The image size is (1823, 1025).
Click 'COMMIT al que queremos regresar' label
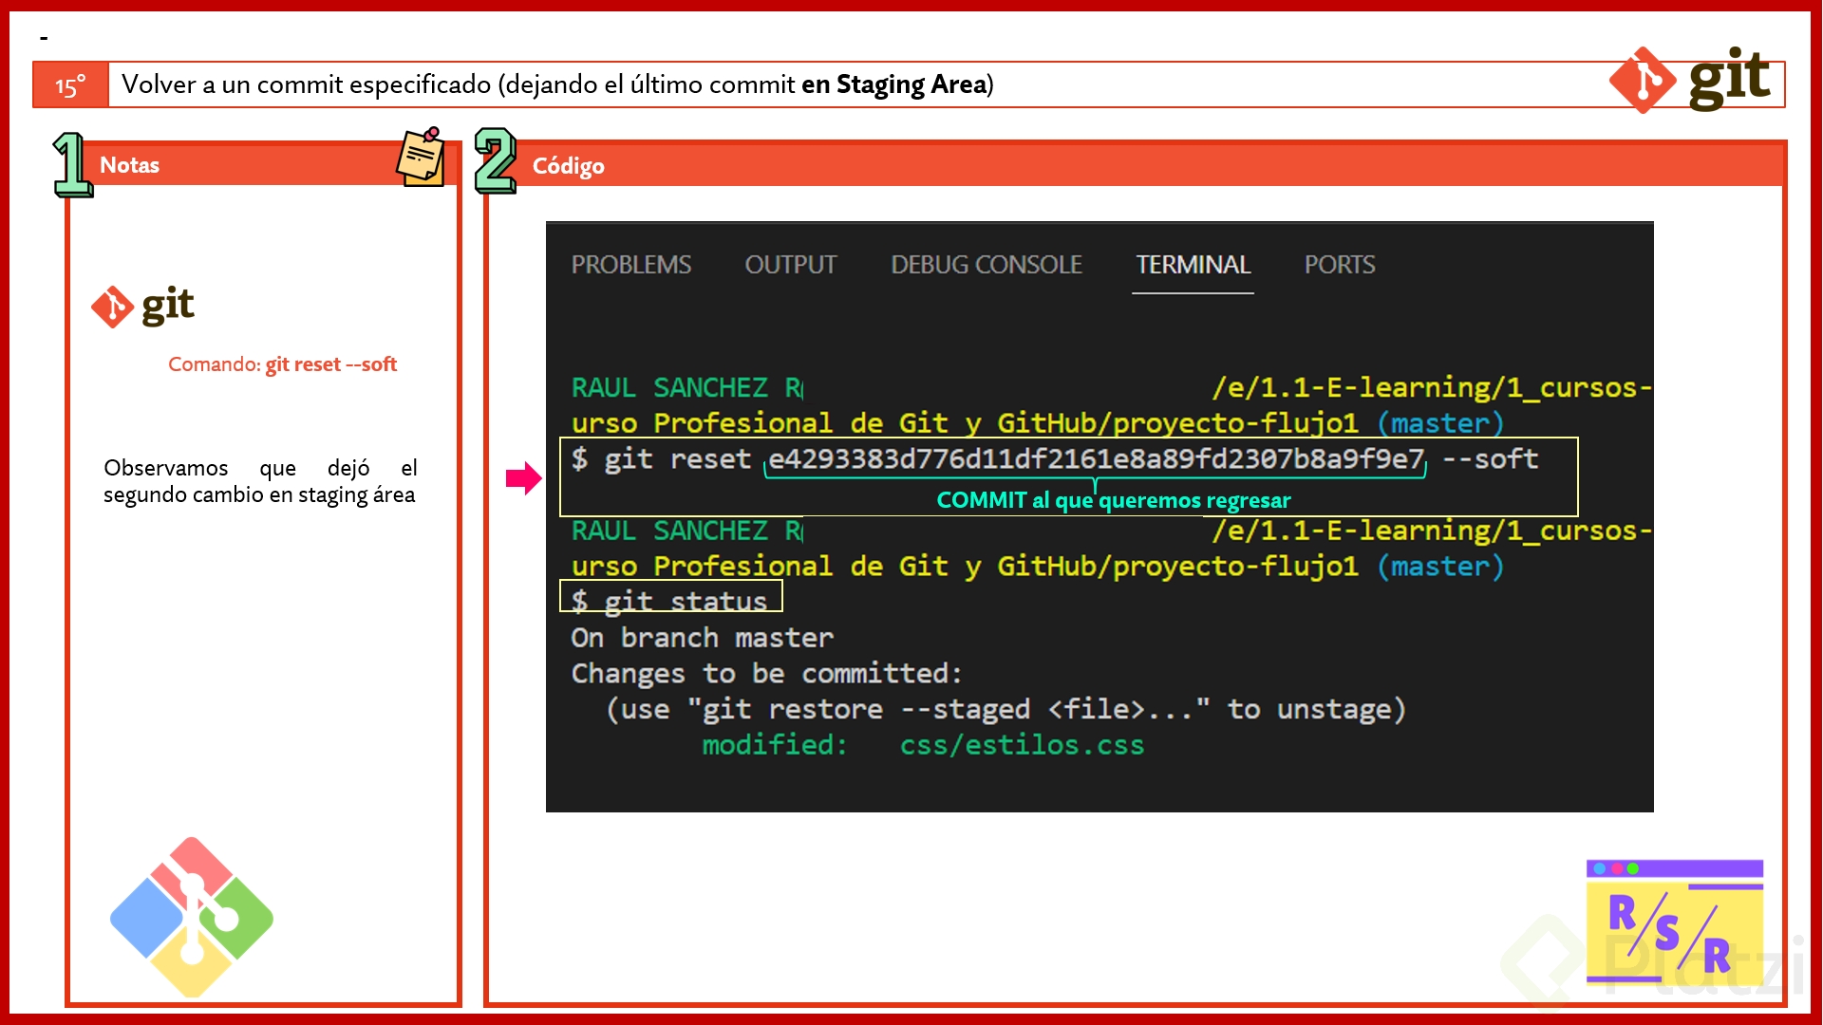[x=1113, y=500]
